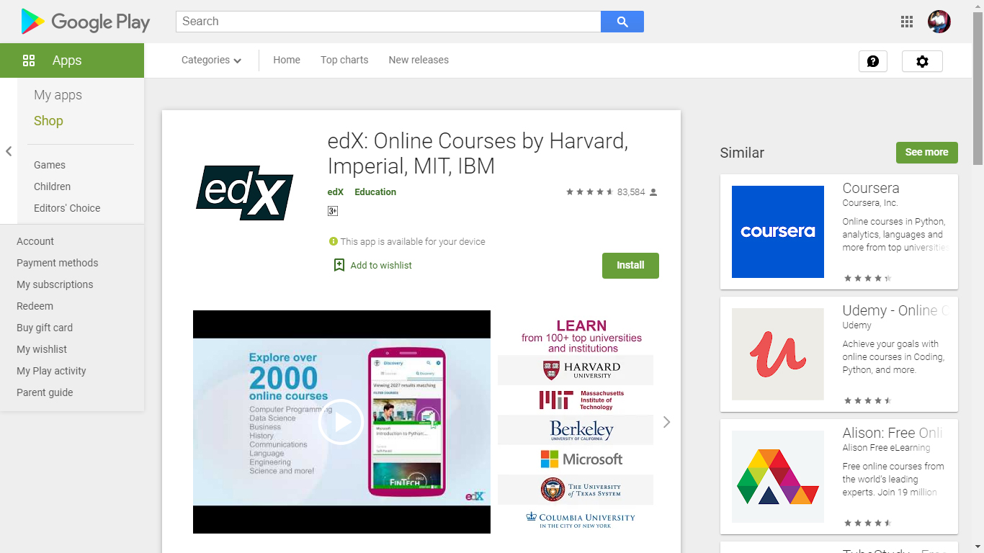Click the blue search magnifier button

point(622,22)
